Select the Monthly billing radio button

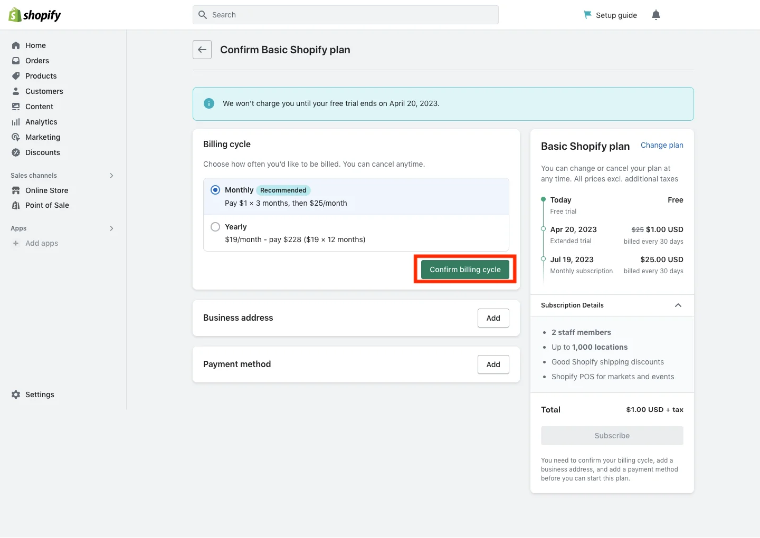point(215,190)
